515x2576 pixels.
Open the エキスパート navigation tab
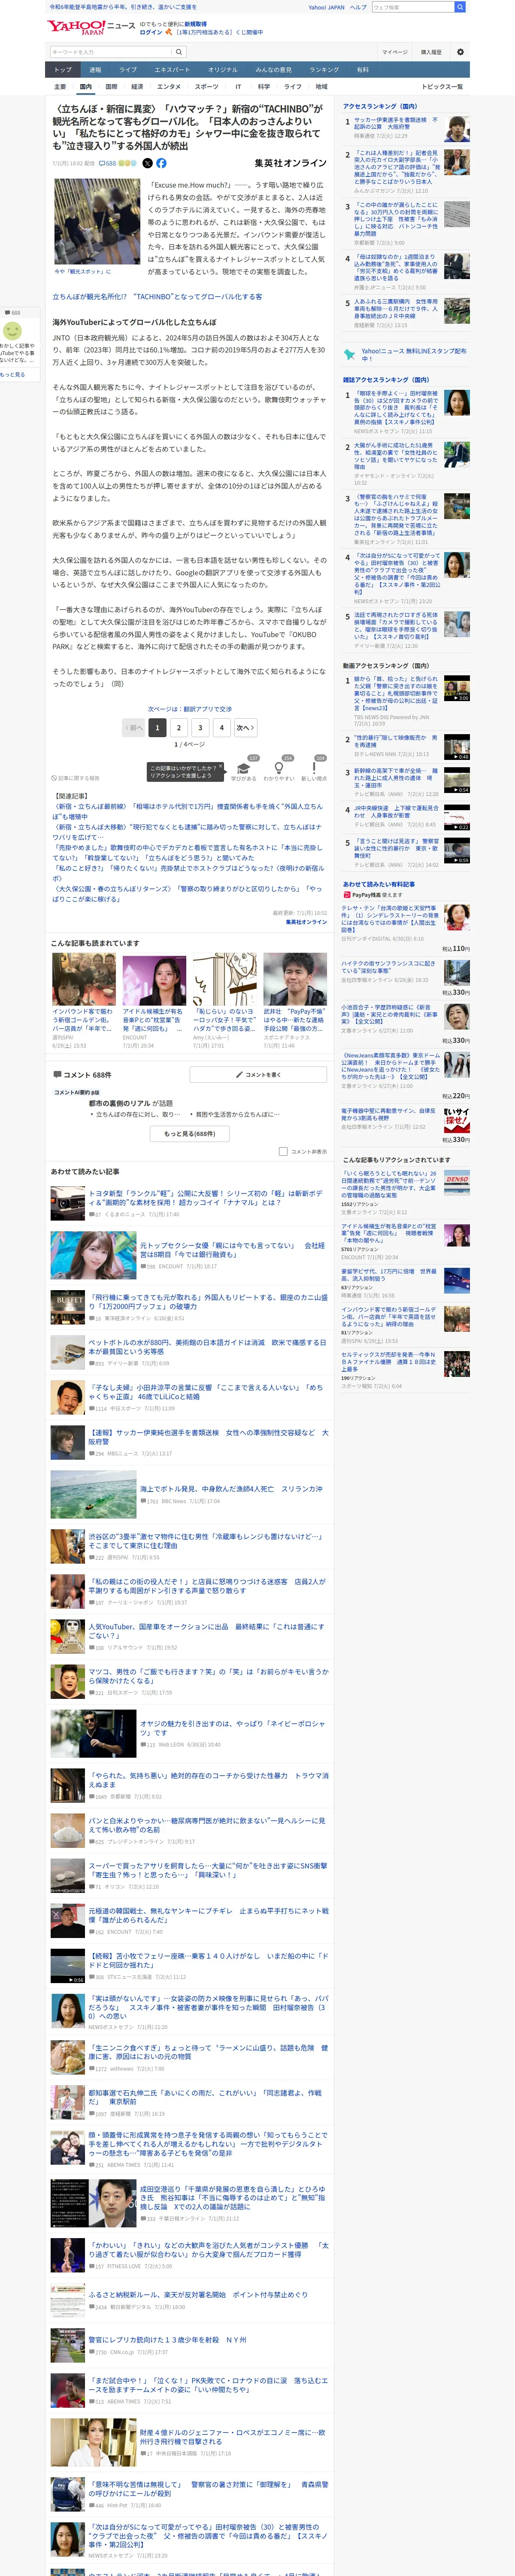[172, 70]
